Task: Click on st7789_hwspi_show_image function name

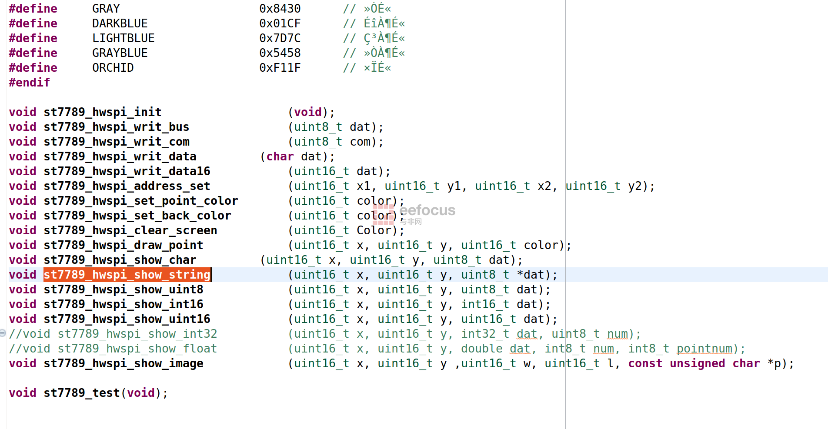Action: point(124,363)
